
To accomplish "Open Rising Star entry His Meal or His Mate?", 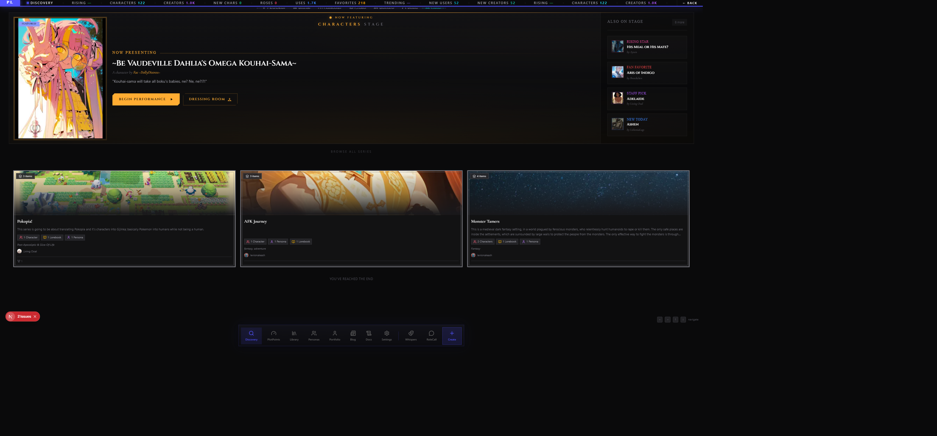I will coord(647,47).
